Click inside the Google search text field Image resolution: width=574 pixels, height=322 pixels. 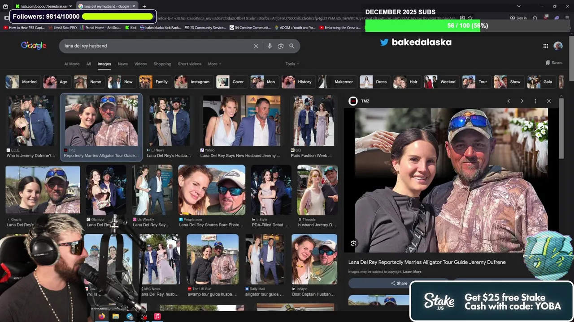click(x=157, y=46)
